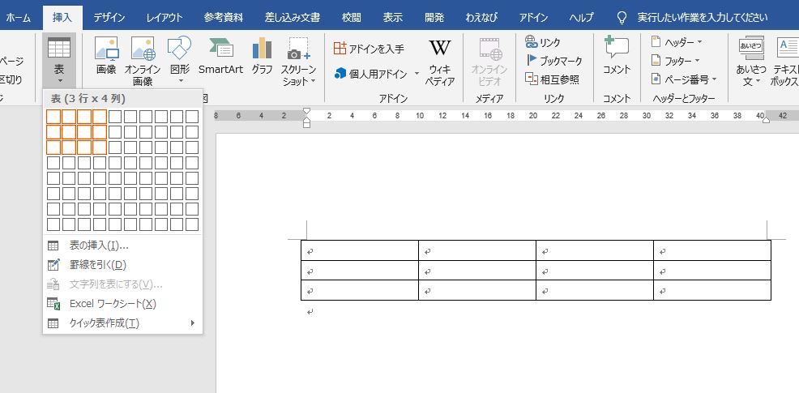Add a ブックマーク bookmark
This screenshot has width=799, height=393.
pyautogui.click(x=554, y=61)
